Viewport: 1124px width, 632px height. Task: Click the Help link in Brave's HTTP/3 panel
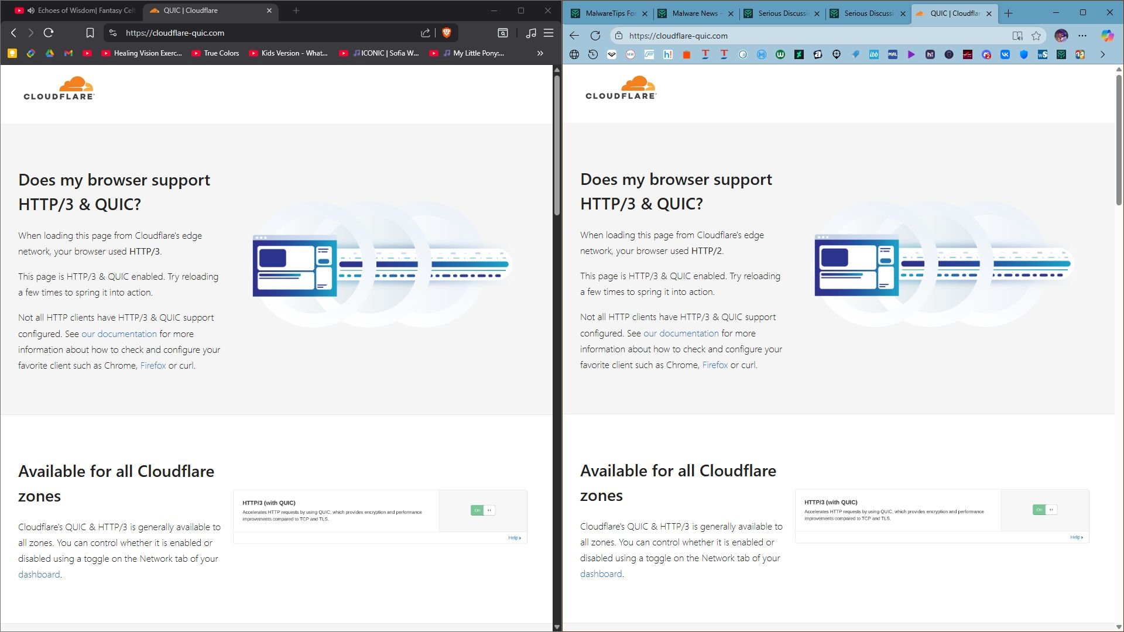515,538
